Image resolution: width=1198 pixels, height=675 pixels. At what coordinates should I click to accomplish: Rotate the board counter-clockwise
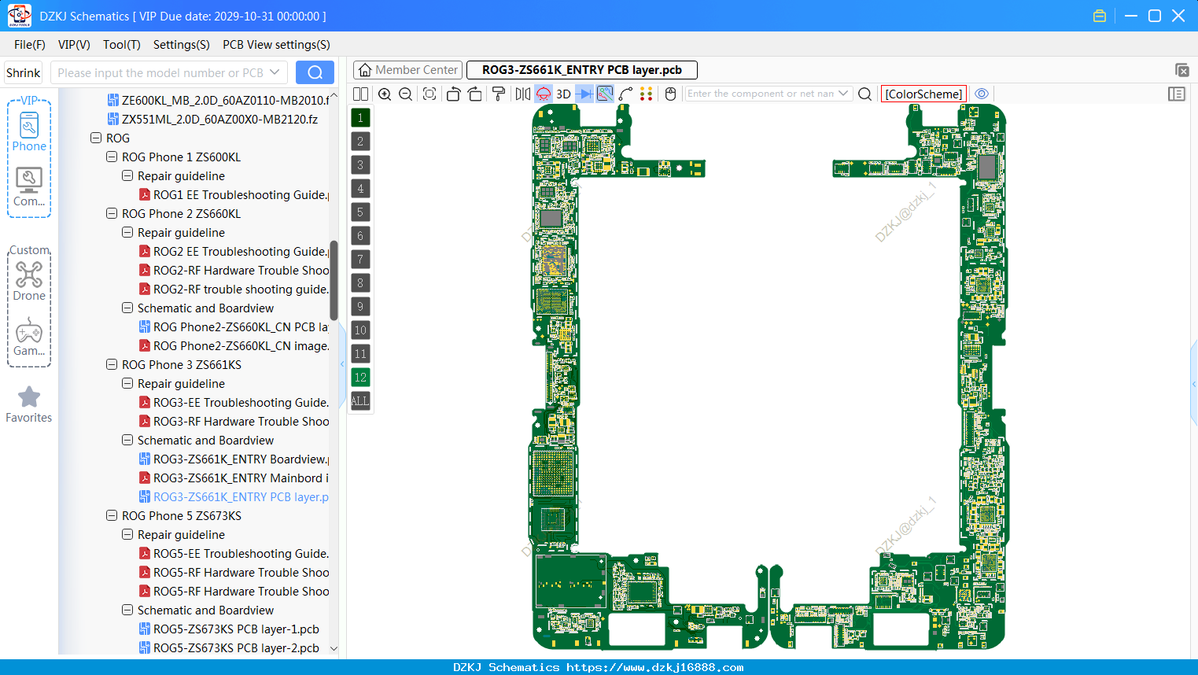(x=453, y=94)
